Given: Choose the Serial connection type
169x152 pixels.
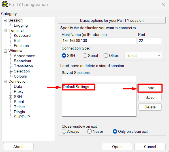Looking at the screenshot, I should click(x=85, y=56).
